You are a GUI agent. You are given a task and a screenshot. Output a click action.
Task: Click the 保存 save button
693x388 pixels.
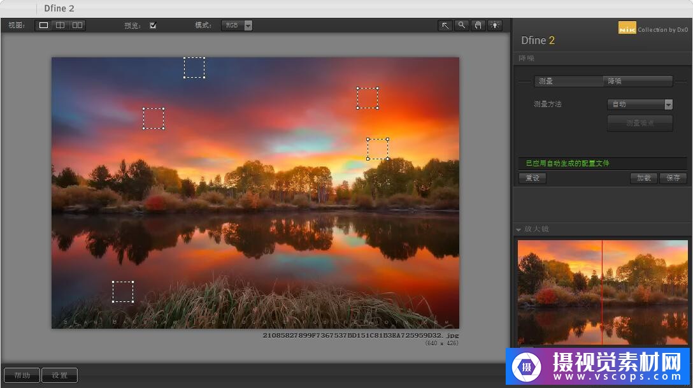click(x=673, y=178)
